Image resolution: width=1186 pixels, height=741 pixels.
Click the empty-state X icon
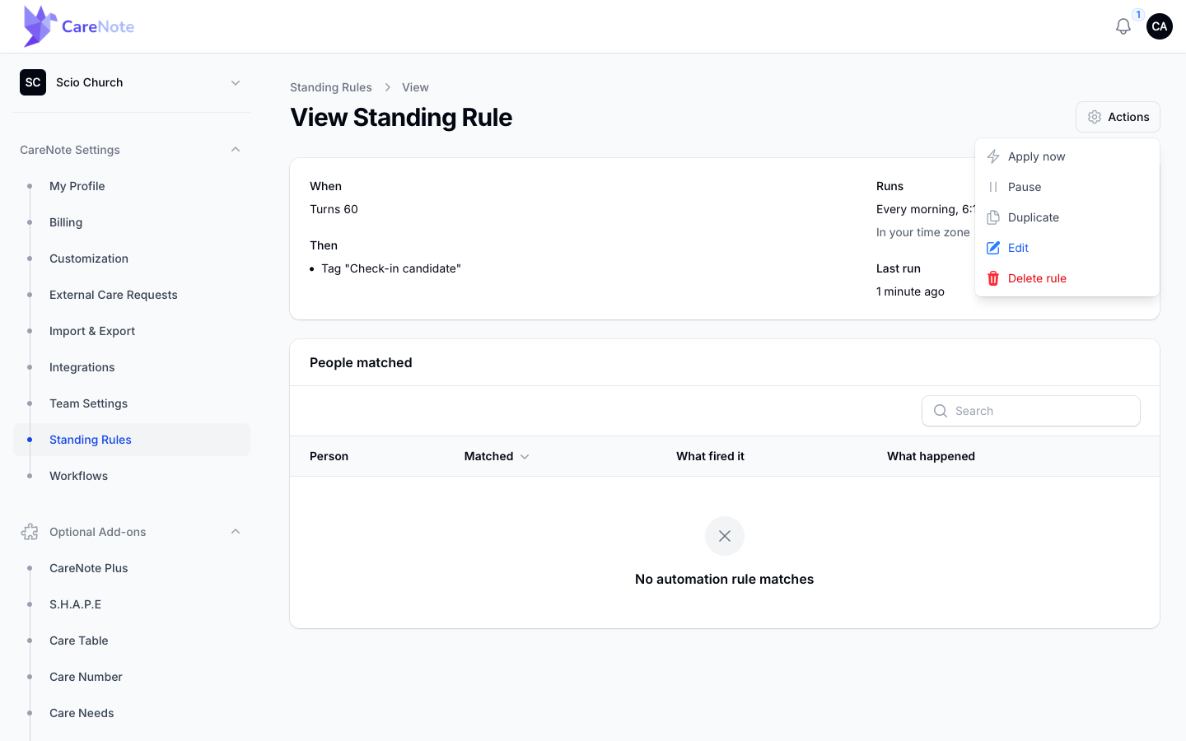[x=725, y=536]
